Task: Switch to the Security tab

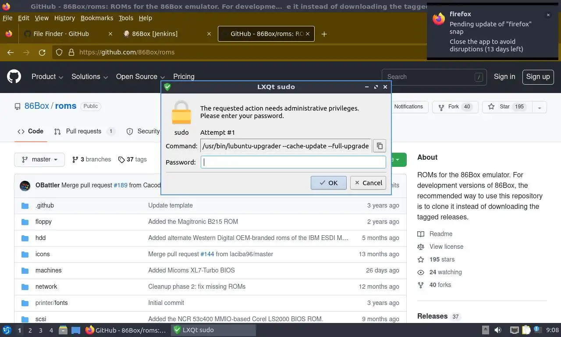Action: coord(143,131)
